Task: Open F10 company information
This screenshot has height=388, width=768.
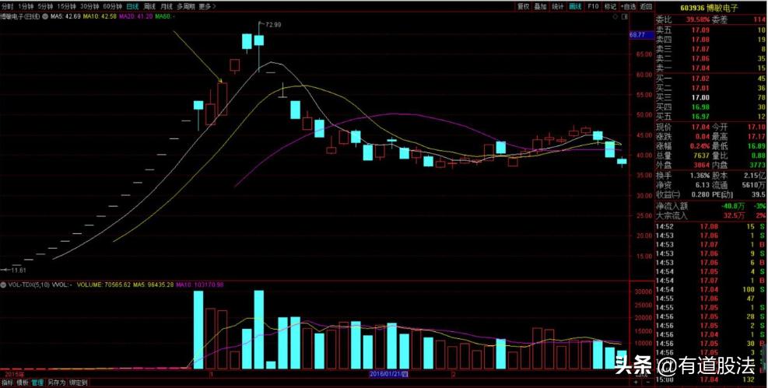Action: [593, 6]
